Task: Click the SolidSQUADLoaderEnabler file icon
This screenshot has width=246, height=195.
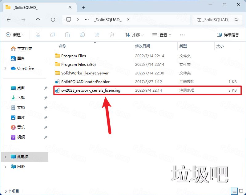Action: click(58, 82)
